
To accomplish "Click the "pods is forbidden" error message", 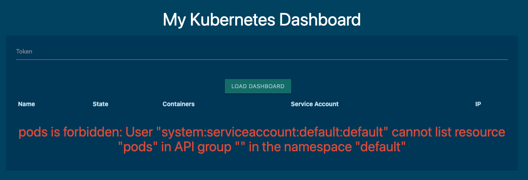I will tap(262, 140).
